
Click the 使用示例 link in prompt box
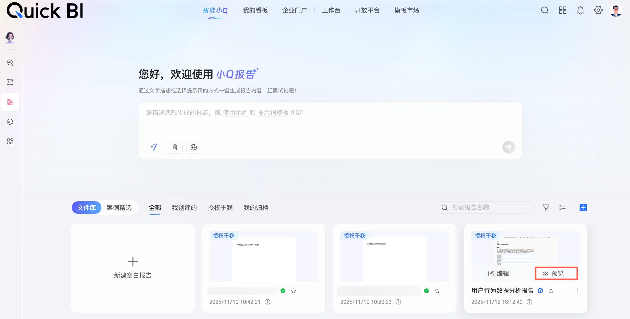[x=235, y=113]
